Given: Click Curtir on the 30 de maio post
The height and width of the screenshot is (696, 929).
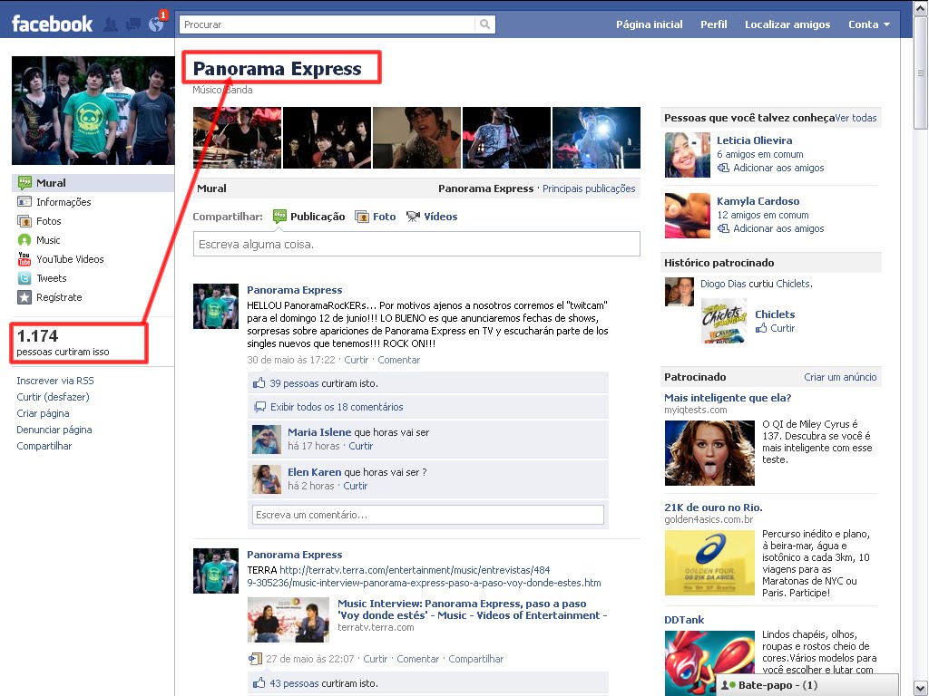Looking at the screenshot, I should pyautogui.click(x=356, y=359).
